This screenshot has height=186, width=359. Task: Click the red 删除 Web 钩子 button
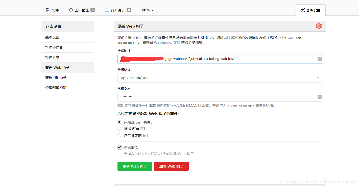pyautogui.click(x=171, y=166)
